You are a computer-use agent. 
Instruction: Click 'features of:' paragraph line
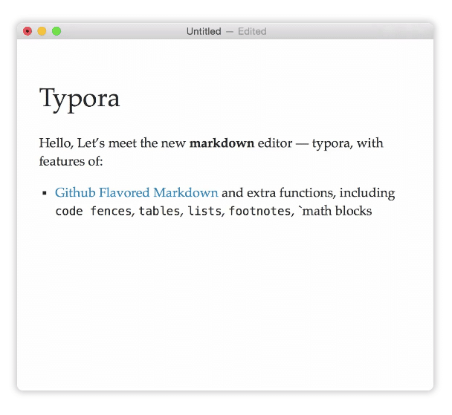[71, 161]
